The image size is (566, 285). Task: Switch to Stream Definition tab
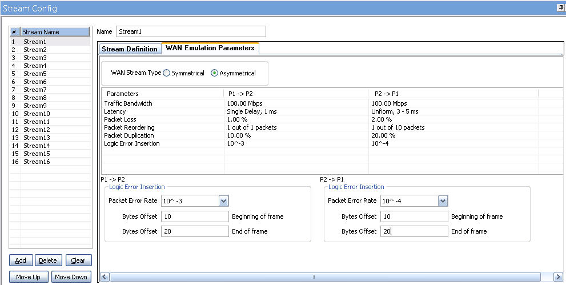pos(130,49)
